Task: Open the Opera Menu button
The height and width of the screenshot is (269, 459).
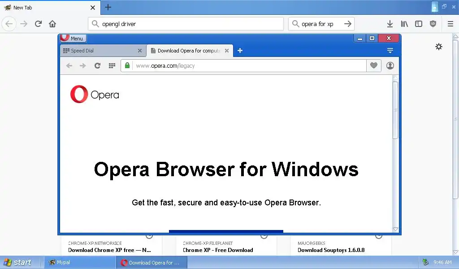Action: [73, 39]
